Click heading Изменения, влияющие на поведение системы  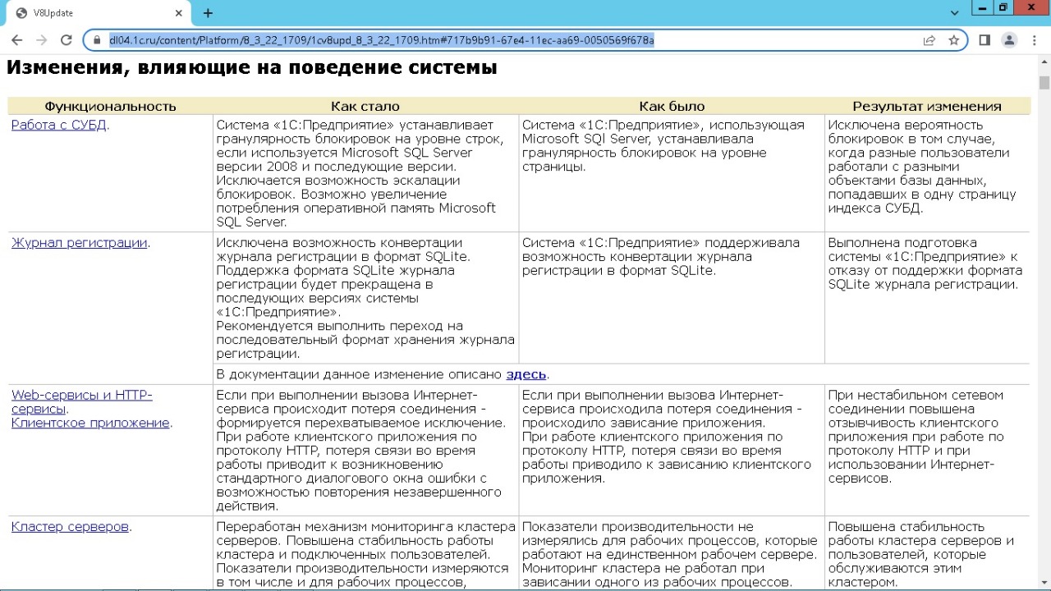coord(252,68)
